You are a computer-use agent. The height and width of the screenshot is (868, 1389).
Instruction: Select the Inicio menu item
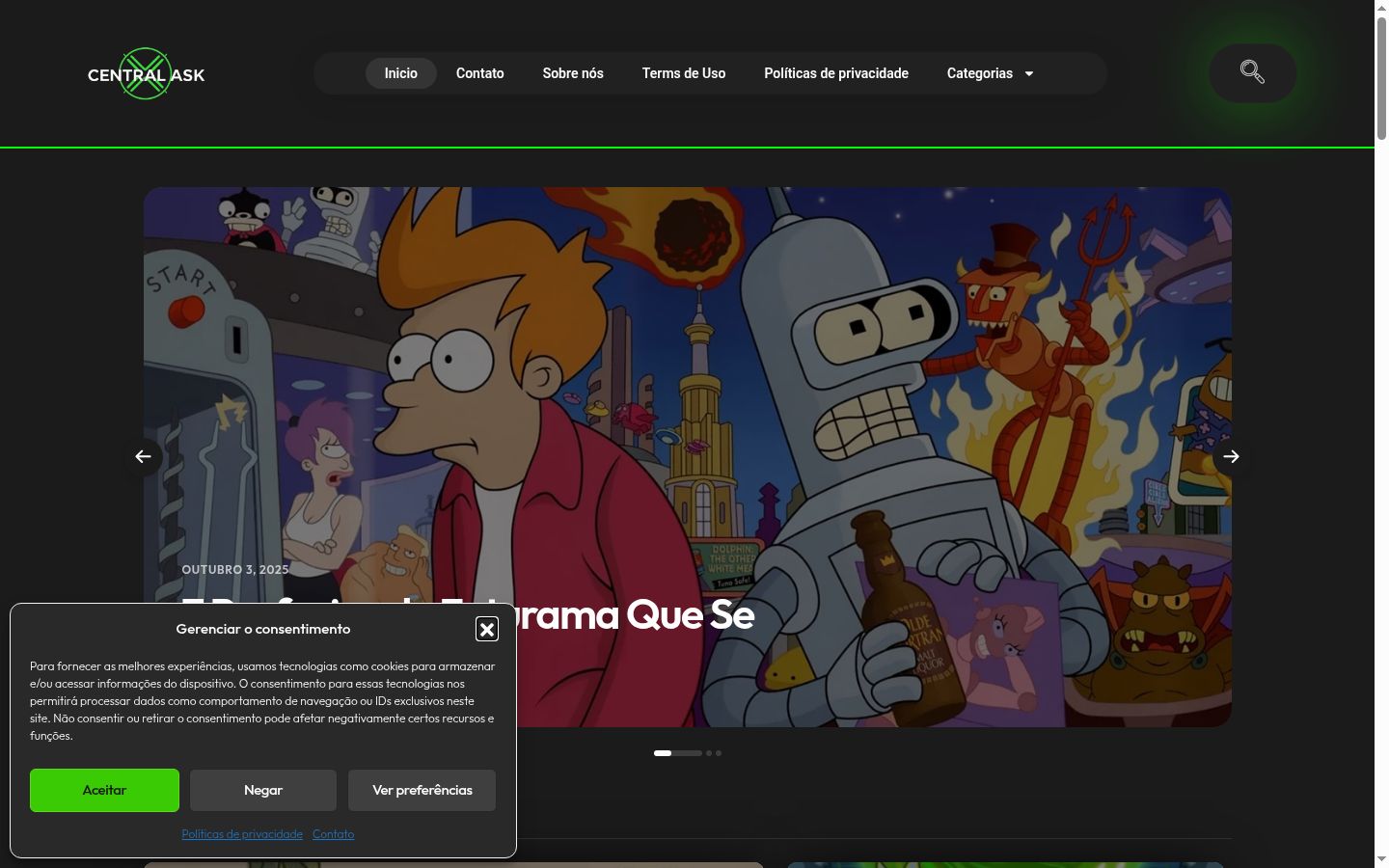[401, 73]
